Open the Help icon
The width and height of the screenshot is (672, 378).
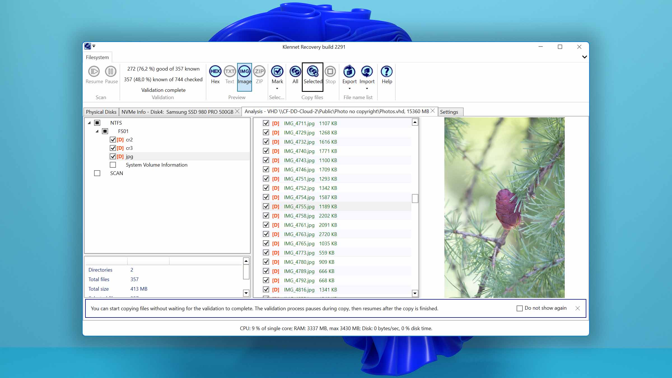387,72
